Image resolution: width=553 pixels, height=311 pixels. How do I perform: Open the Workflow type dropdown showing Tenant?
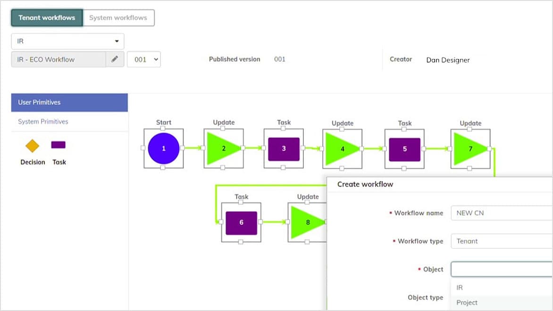point(500,241)
